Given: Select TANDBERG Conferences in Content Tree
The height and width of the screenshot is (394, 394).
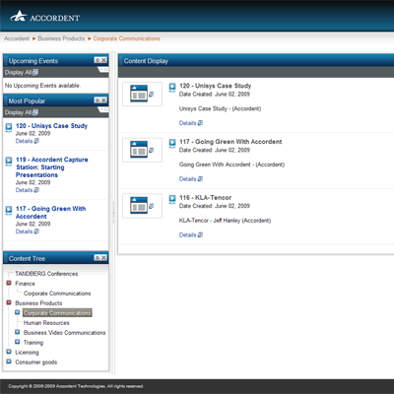Looking at the screenshot, I should (46, 274).
